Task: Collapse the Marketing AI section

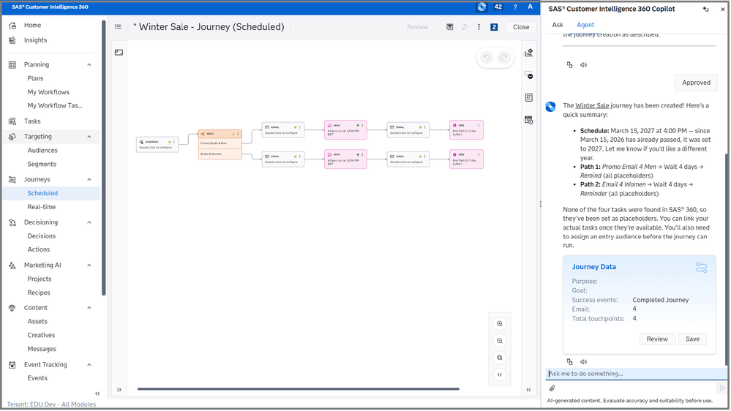Action: [89, 265]
